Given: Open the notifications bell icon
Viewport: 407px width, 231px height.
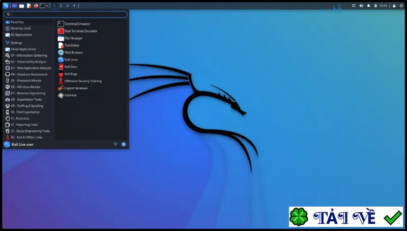Looking at the screenshot, I should click(x=368, y=6).
